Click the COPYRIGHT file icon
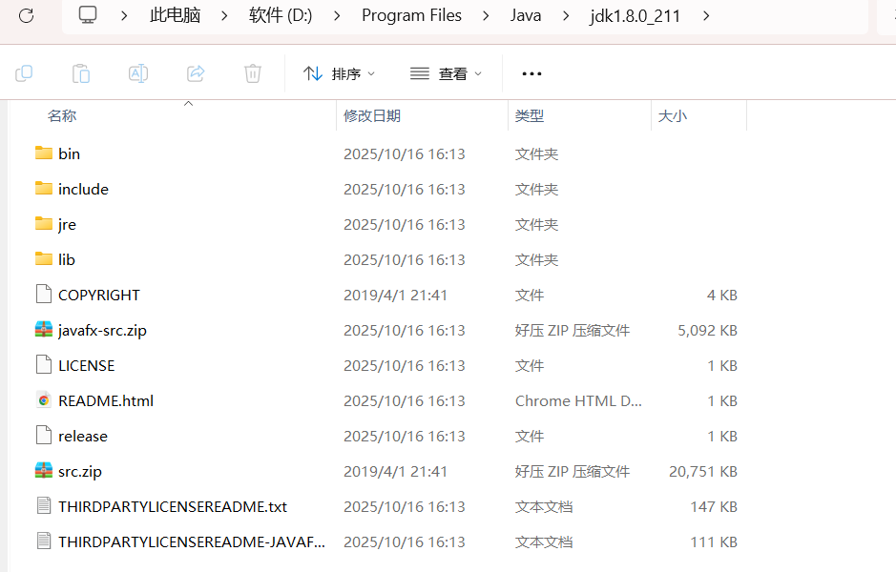Viewport: 896px width, 572px height. [44, 294]
